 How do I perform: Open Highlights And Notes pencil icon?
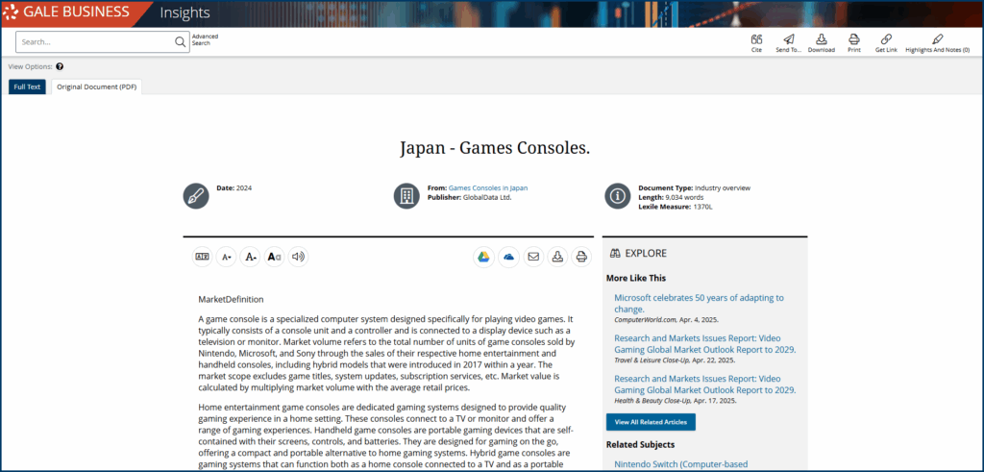(x=937, y=38)
